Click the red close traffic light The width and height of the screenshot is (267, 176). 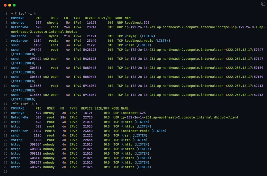(x=5, y=5)
